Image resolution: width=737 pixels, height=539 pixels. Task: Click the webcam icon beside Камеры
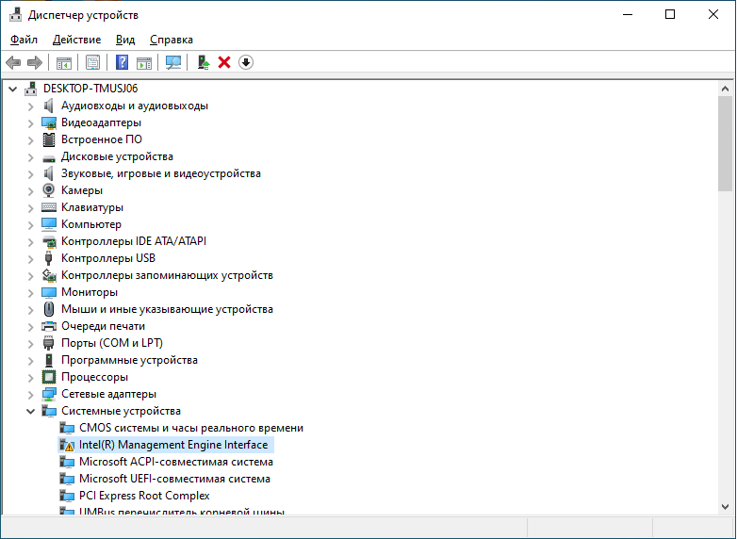[x=48, y=190]
